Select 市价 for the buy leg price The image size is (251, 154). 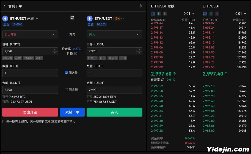(x=123, y=58)
